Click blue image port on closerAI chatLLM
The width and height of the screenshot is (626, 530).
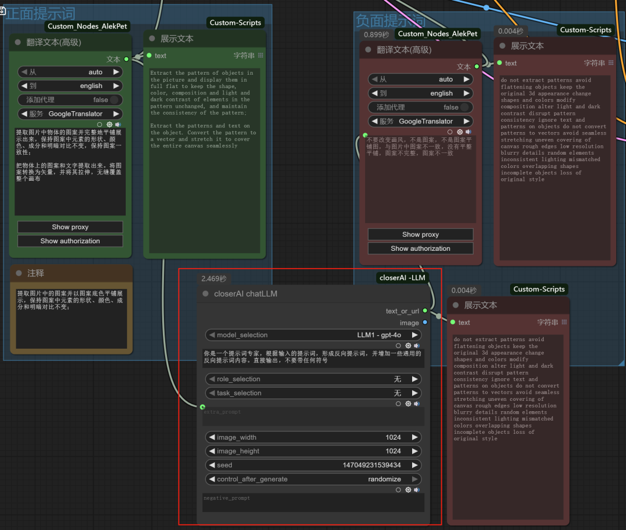[x=425, y=322]
